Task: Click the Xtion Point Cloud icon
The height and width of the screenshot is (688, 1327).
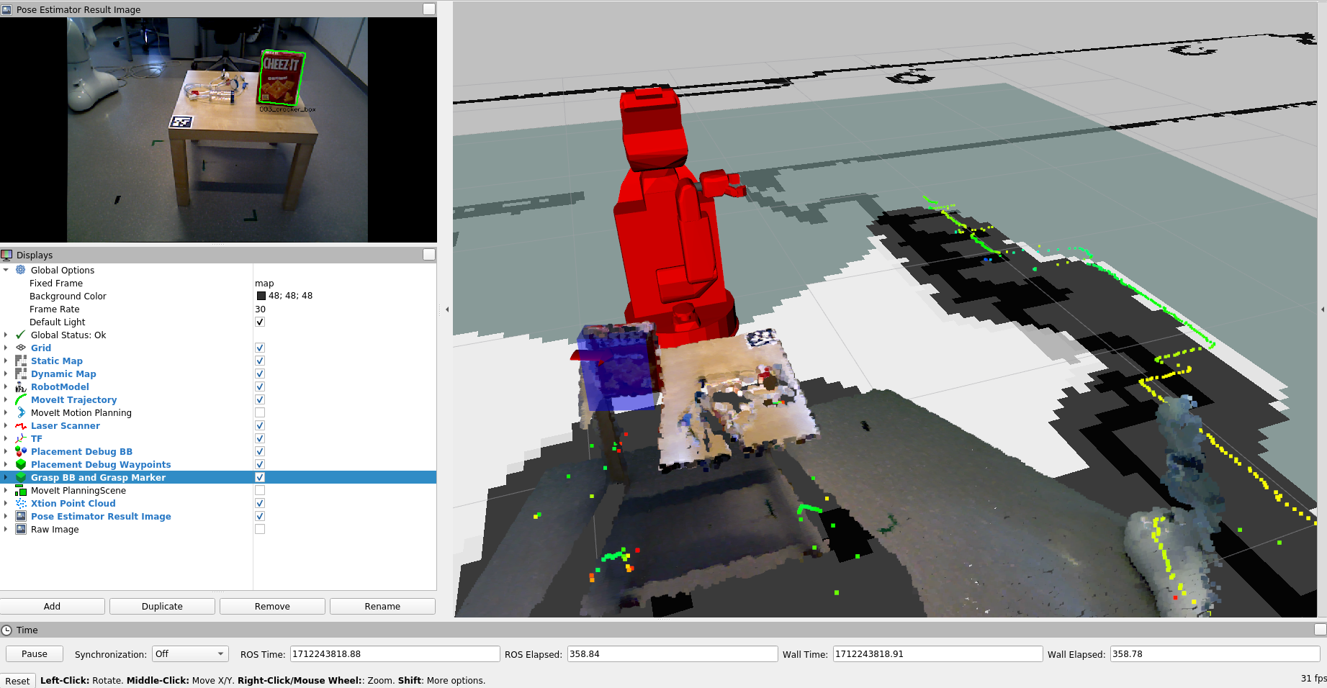Action: tap(21, 503)
